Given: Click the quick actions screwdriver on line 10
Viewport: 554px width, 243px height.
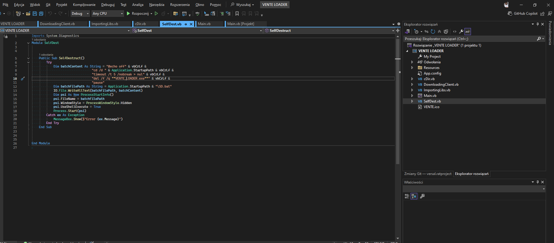Looking at the screenshot, I should (23, 79).
